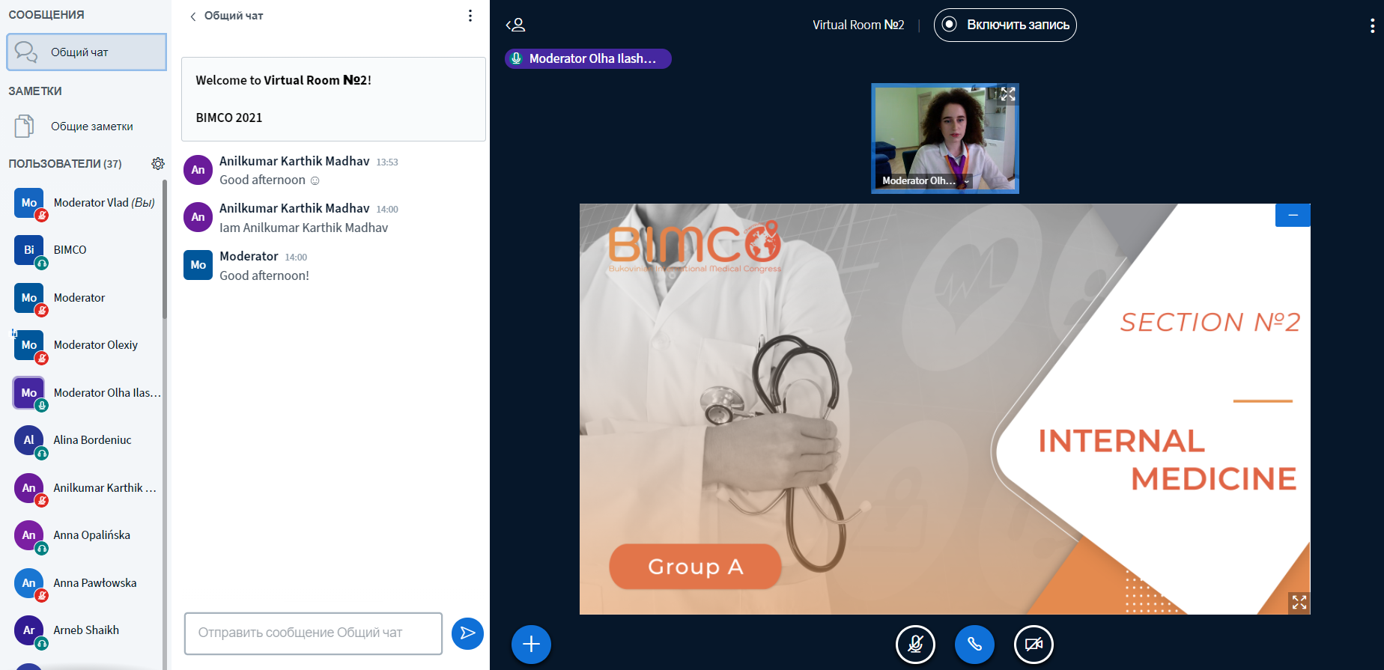Click Moderator Olha webcam video thumbnail
This screenshot has width=1384, height=670.
click(x=945, y=138)
